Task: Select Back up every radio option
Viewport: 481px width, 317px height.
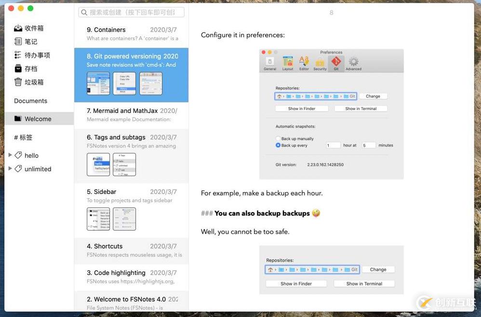Action: (x=278, y=145)
